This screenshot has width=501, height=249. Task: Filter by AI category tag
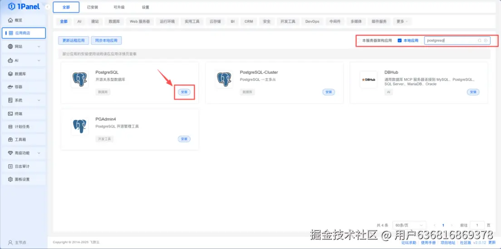click(x=79, y=21)
